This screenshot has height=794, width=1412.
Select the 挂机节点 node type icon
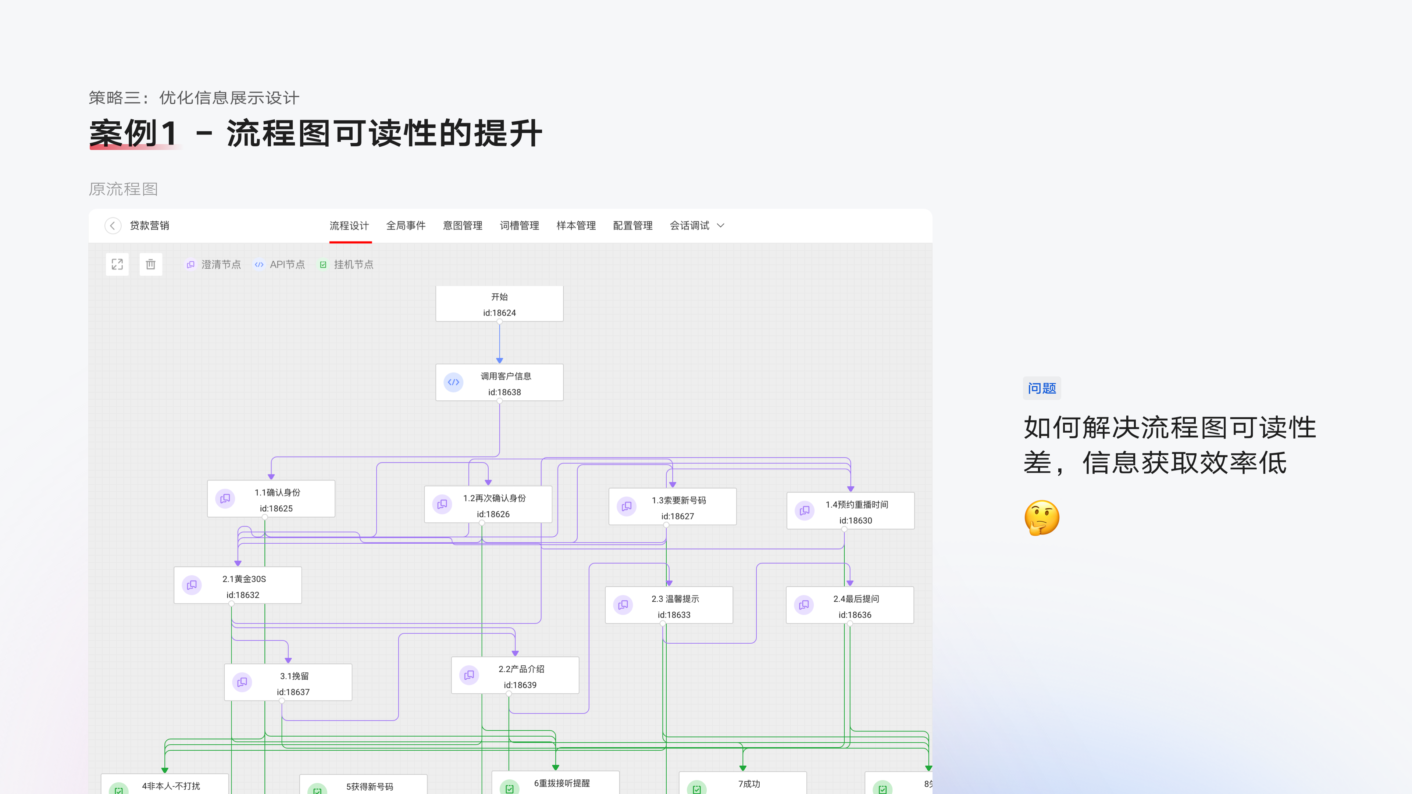[324, 265]
